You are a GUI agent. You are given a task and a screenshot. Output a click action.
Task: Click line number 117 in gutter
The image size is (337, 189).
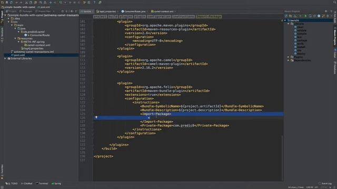83,83
